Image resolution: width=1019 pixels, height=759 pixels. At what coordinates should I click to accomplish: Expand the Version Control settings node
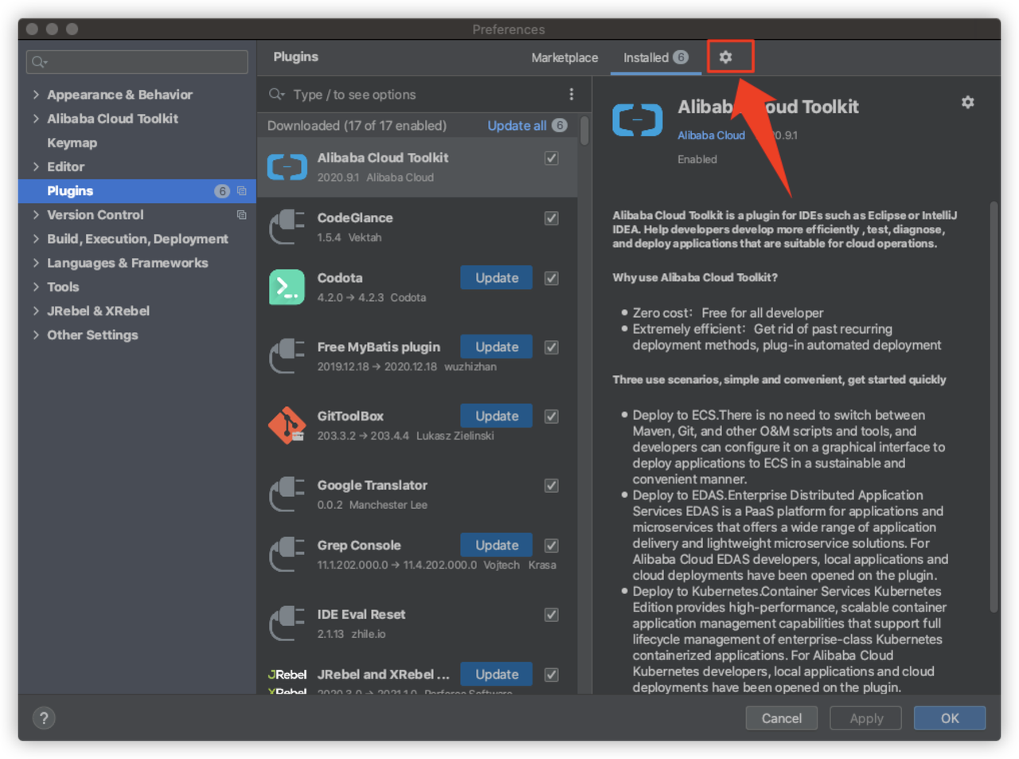pyautogui.click(x=36, y=215)
